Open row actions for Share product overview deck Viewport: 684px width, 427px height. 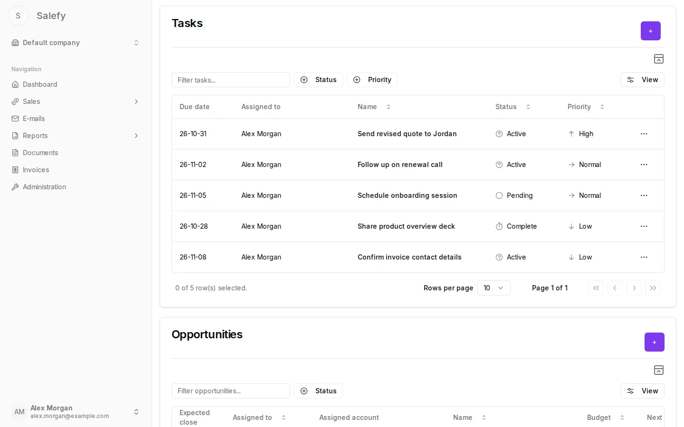644,226
